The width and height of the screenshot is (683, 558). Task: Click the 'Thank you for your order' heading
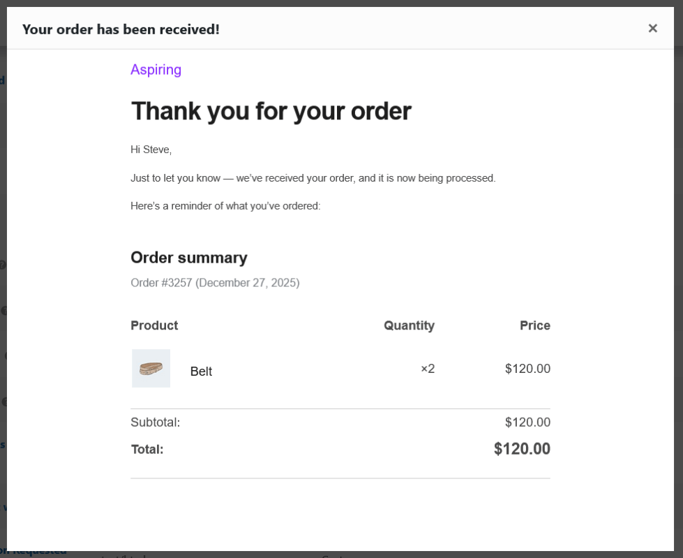(x=271, y=111)
